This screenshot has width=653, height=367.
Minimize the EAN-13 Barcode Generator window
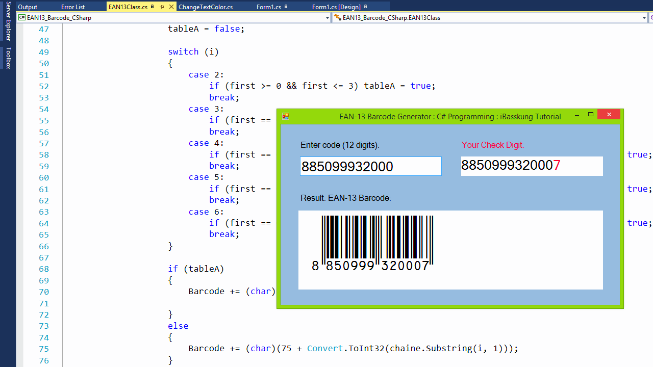[577, 116]
